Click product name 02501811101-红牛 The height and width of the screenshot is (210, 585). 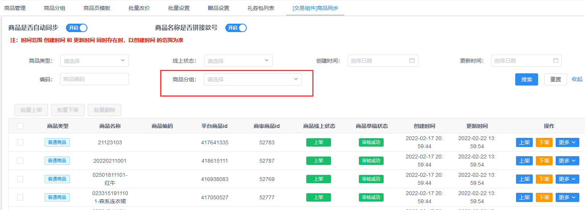[x=110, y=179]
